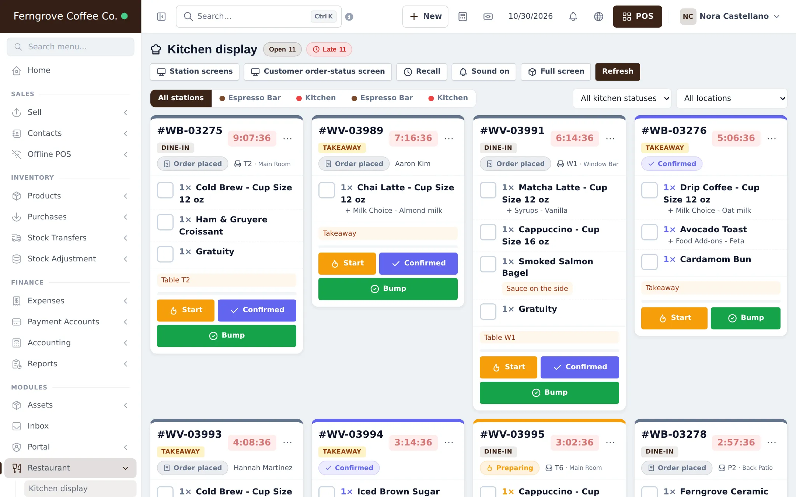This screenshot has width=796, height=497.
Task: Expand the Nora Castellano user menu
Action: click(x=730, y=17)
